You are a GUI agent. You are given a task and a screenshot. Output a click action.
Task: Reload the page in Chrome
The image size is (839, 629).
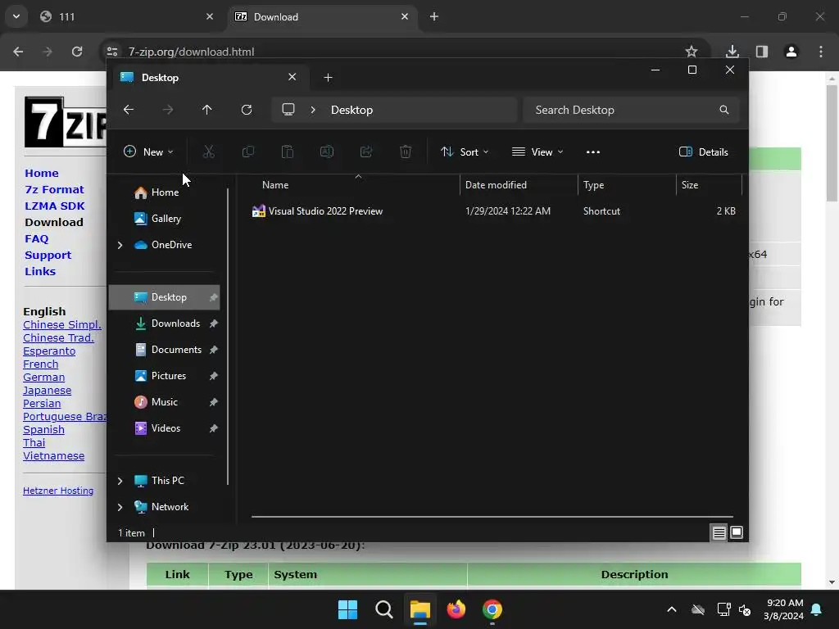click(77, 52)
